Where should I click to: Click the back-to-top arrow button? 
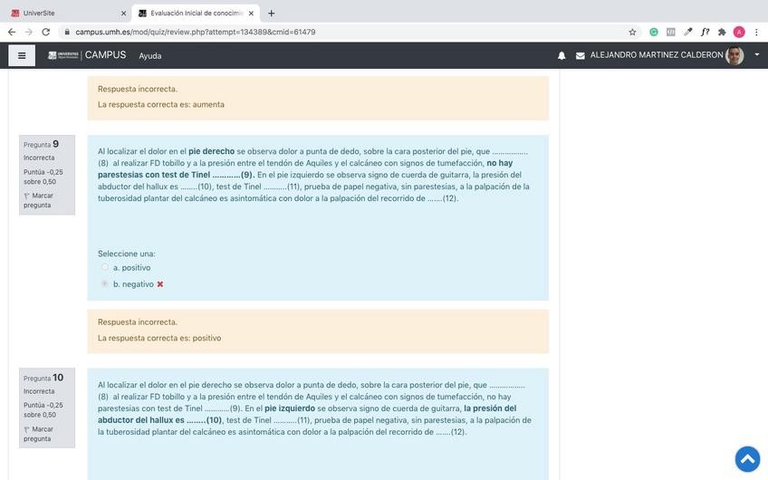747,458
